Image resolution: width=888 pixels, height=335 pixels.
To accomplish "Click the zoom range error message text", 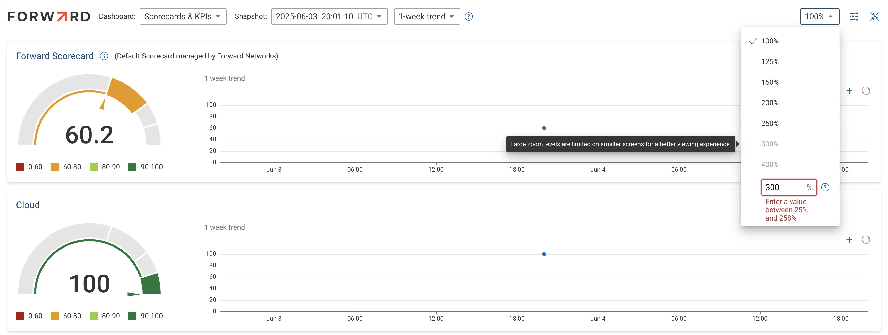I will [x=786, y=210].
